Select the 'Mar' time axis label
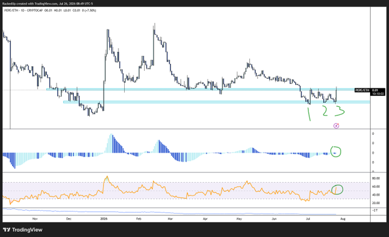389x237 pixels. (170, 219)
